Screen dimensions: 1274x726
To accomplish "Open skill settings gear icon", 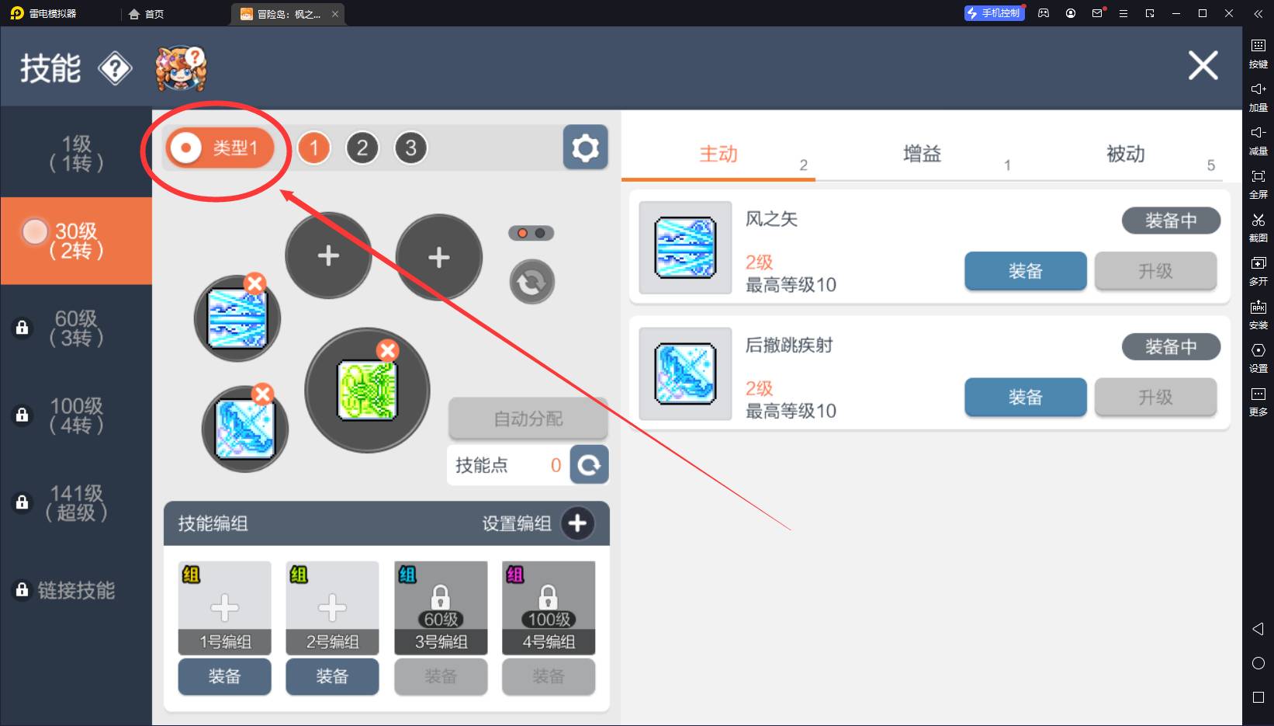I will [x=585, y=148].
